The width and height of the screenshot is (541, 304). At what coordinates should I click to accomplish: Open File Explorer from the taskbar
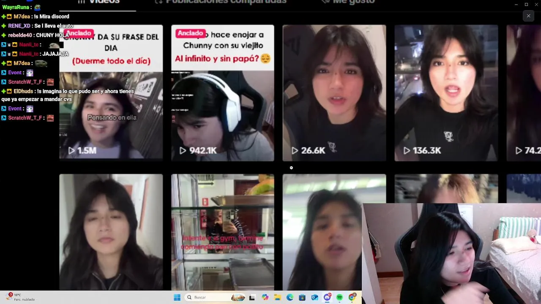[277, 297]
